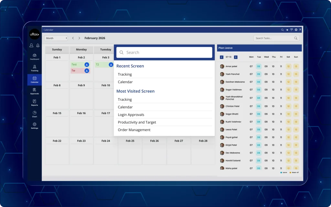Image resolution: width=331 pixels, height=207 pixels.
Task: Click the Monday column header
Action: point(81,49)
